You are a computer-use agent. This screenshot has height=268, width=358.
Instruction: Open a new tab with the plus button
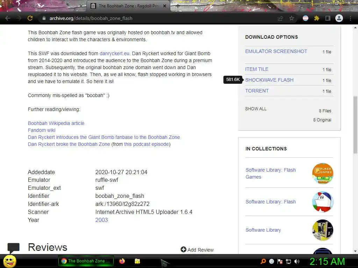178,6
